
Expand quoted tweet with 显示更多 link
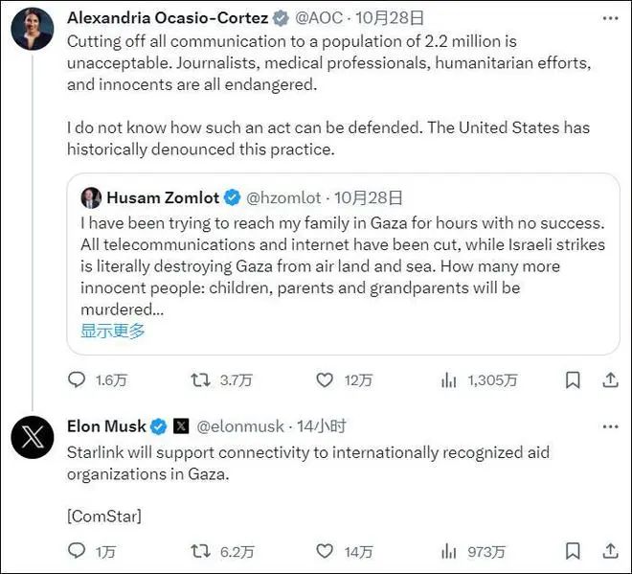[112, 331]
